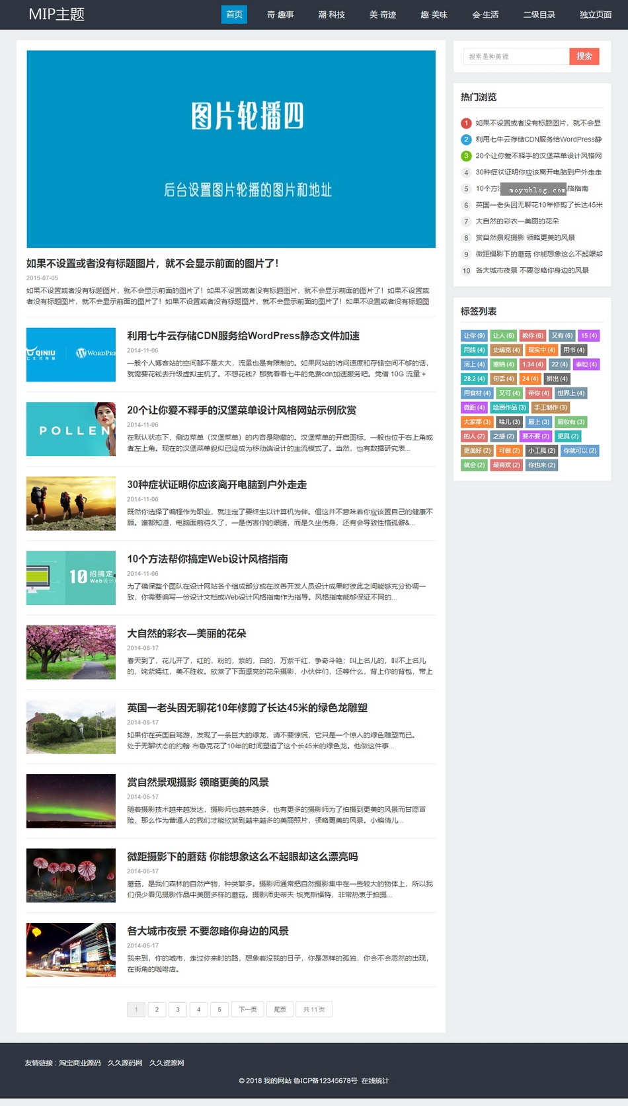Focus the 搜索是种美德 search field
The height and width of the screenshot is (1106, 628).
point(516,57)
